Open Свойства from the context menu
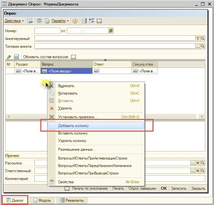This screenshot has height=205, width=214. (x=96, y=182)
